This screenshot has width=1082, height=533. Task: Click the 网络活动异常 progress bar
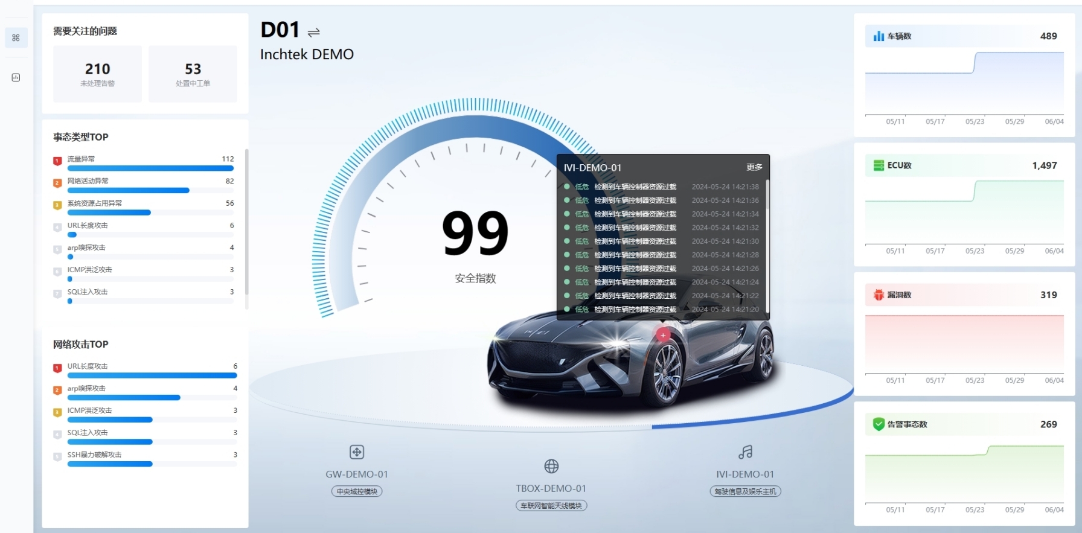[x=150, y=190]
